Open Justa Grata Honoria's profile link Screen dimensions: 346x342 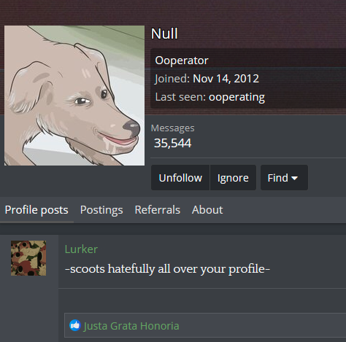pyautogui.click(x=131, y=326)
